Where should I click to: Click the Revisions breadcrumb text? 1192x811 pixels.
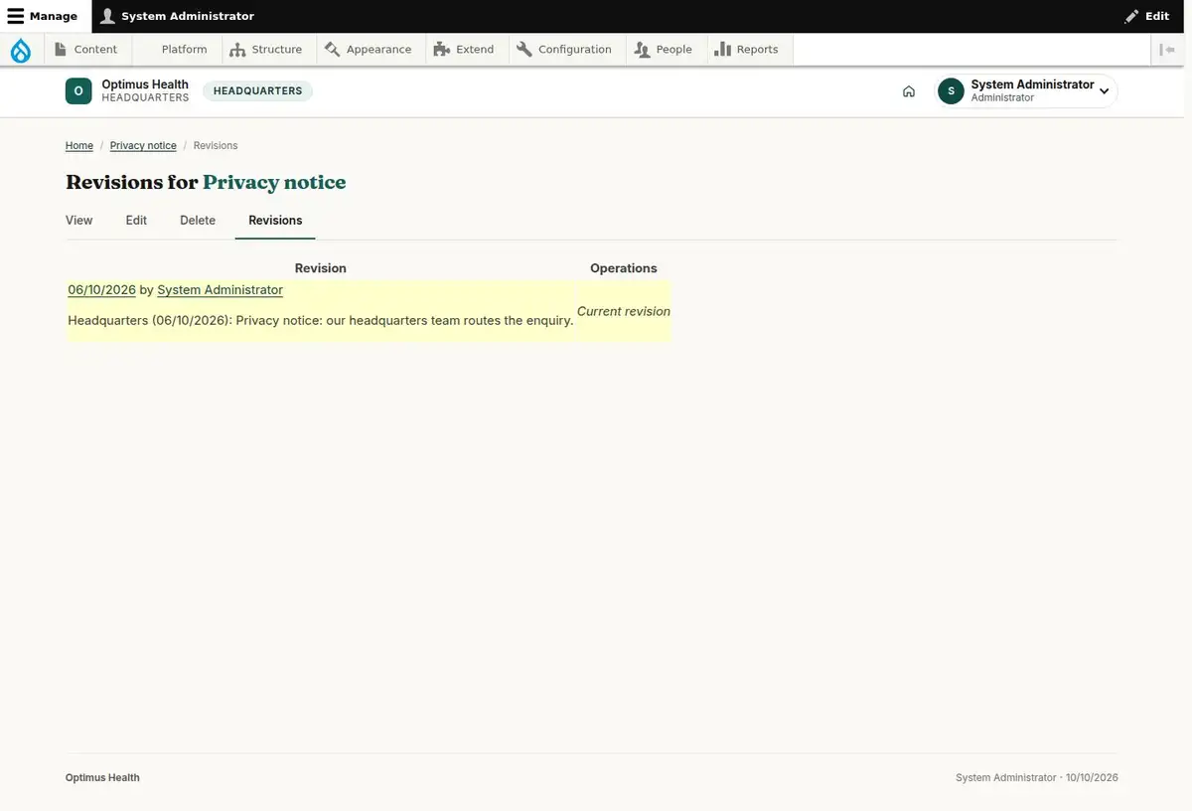click(x=216, y=146)
